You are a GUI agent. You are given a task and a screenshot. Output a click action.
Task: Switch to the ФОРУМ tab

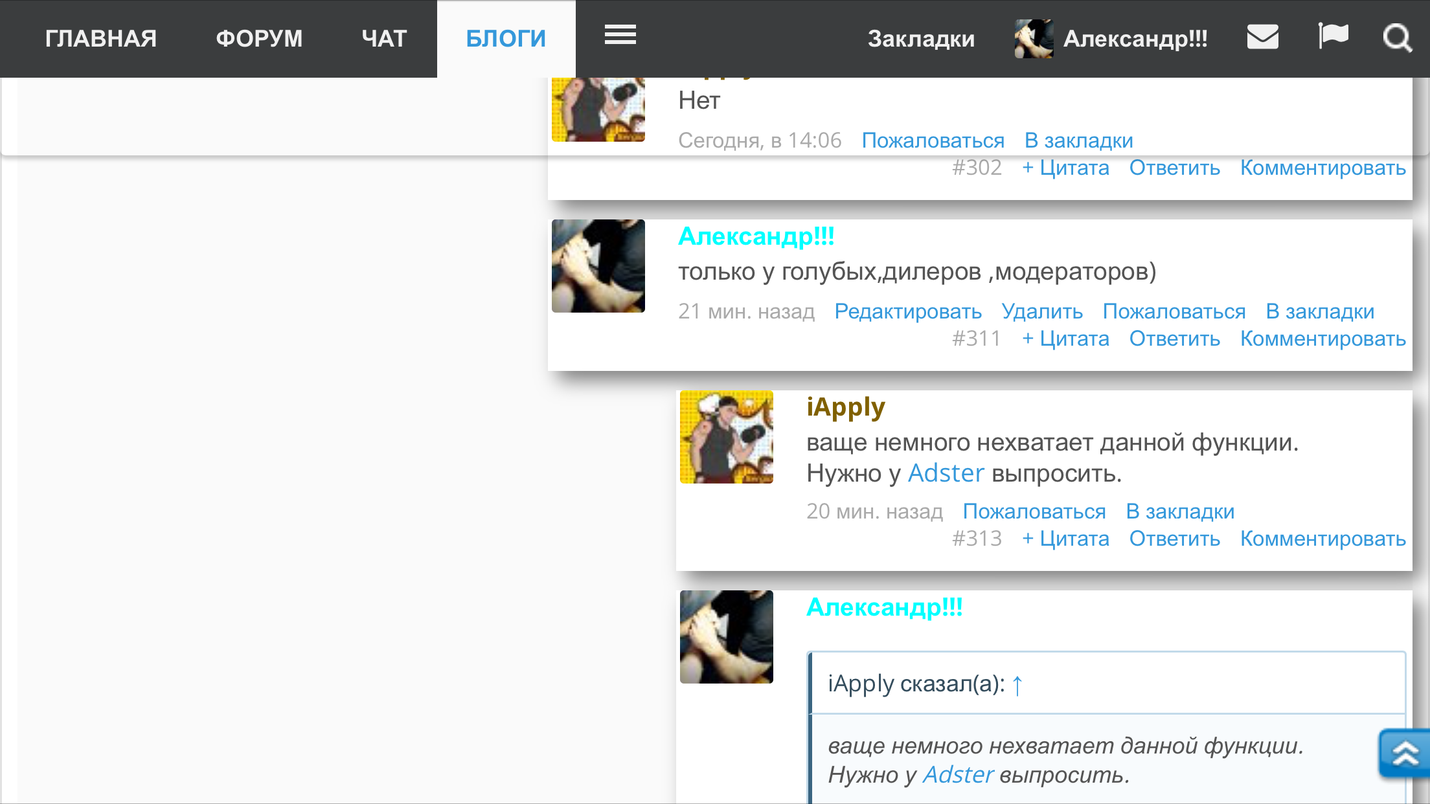259,39
